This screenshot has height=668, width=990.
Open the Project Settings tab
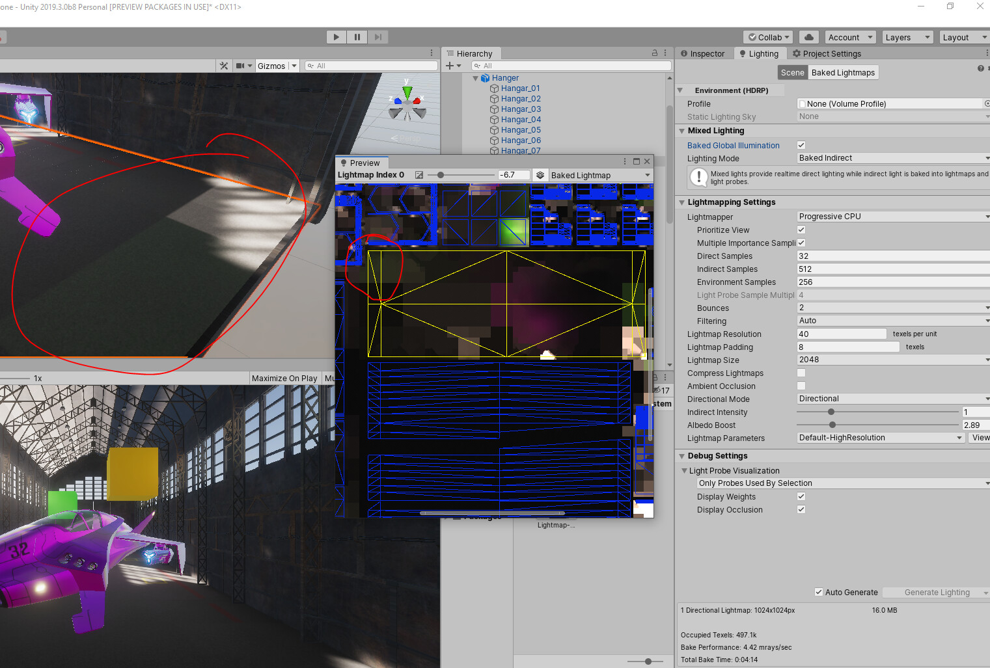pos(827,53)
